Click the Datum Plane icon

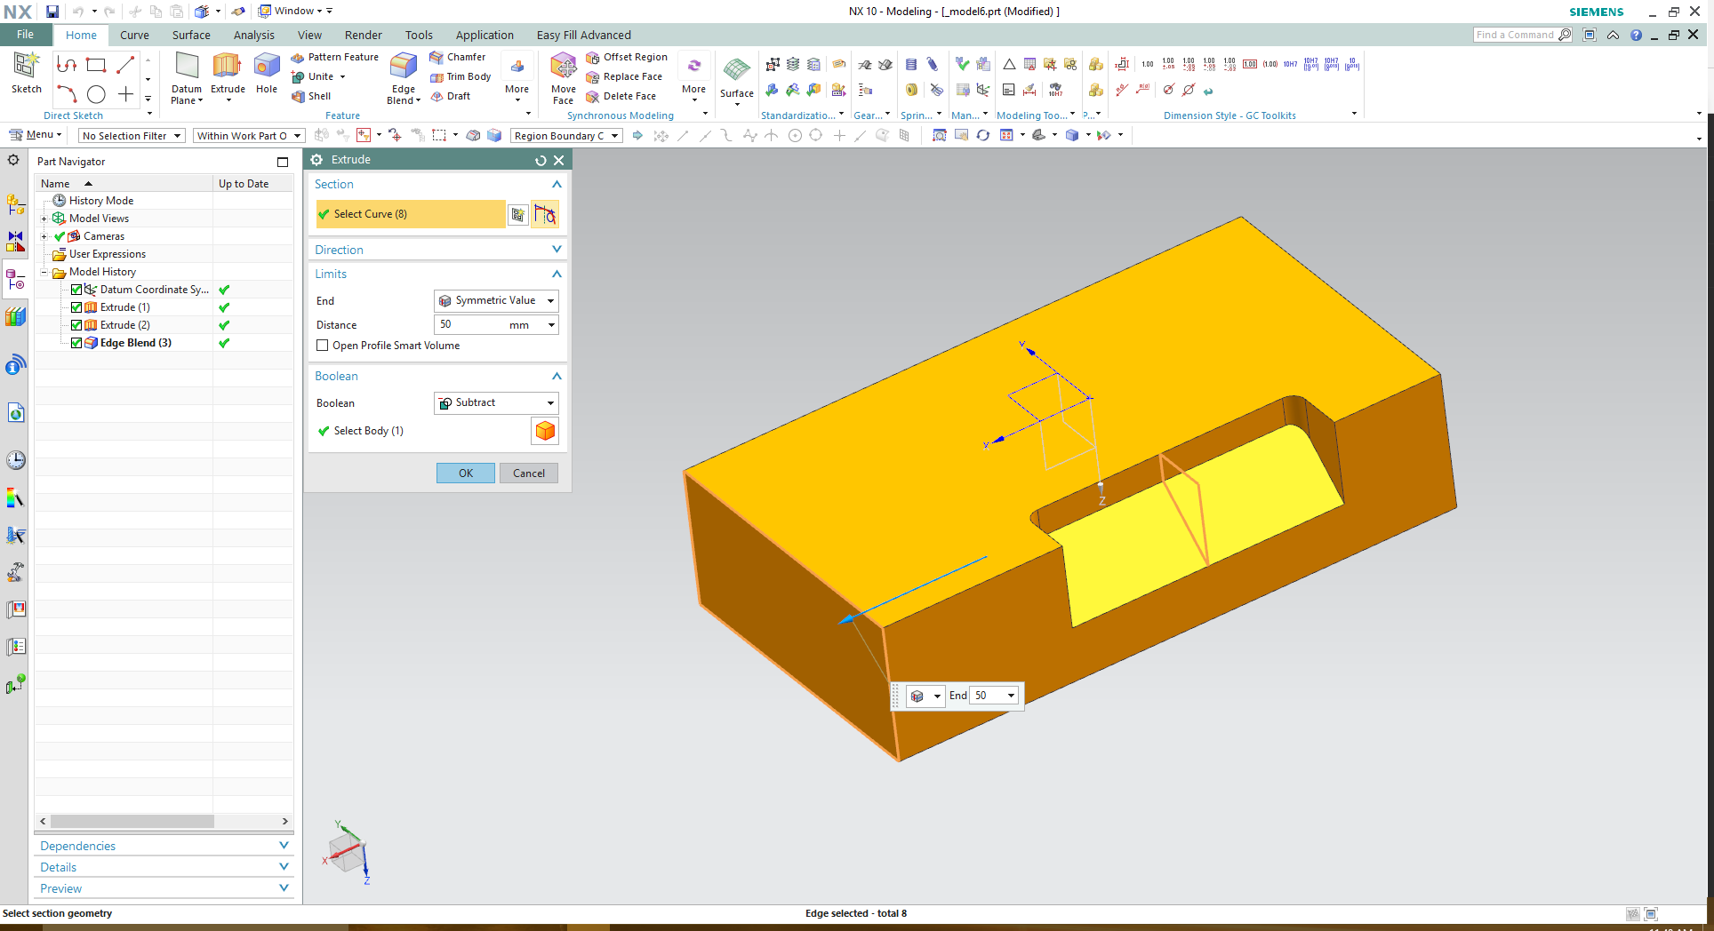click(187, 68)
